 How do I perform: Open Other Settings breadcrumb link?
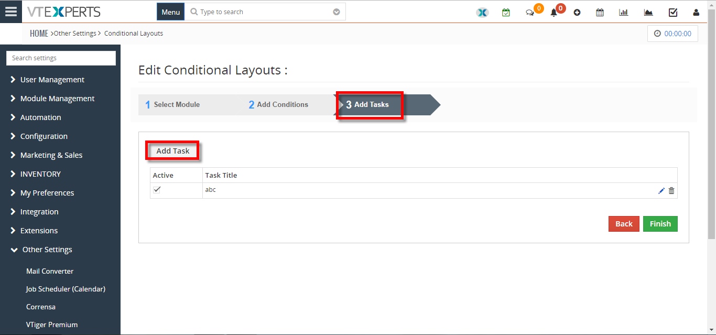coord(75,34)
